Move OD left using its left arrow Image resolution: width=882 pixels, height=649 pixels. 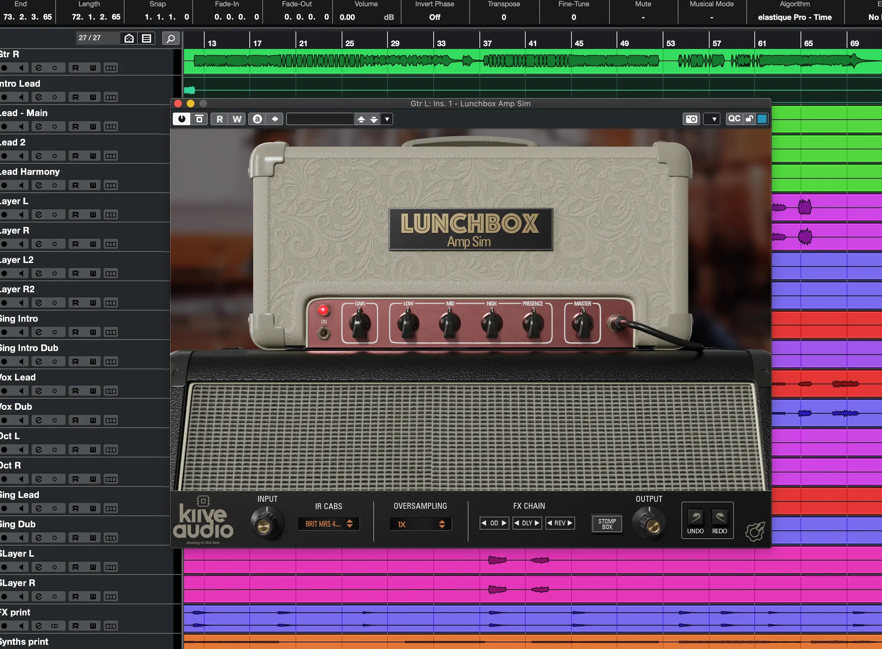(x=484, y=523)
